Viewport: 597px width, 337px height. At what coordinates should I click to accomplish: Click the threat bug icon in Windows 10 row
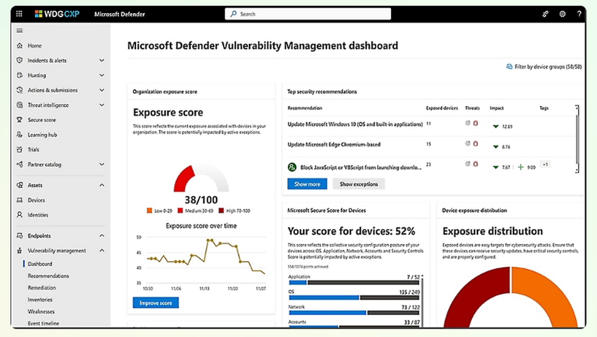click(x=476, y=123)
